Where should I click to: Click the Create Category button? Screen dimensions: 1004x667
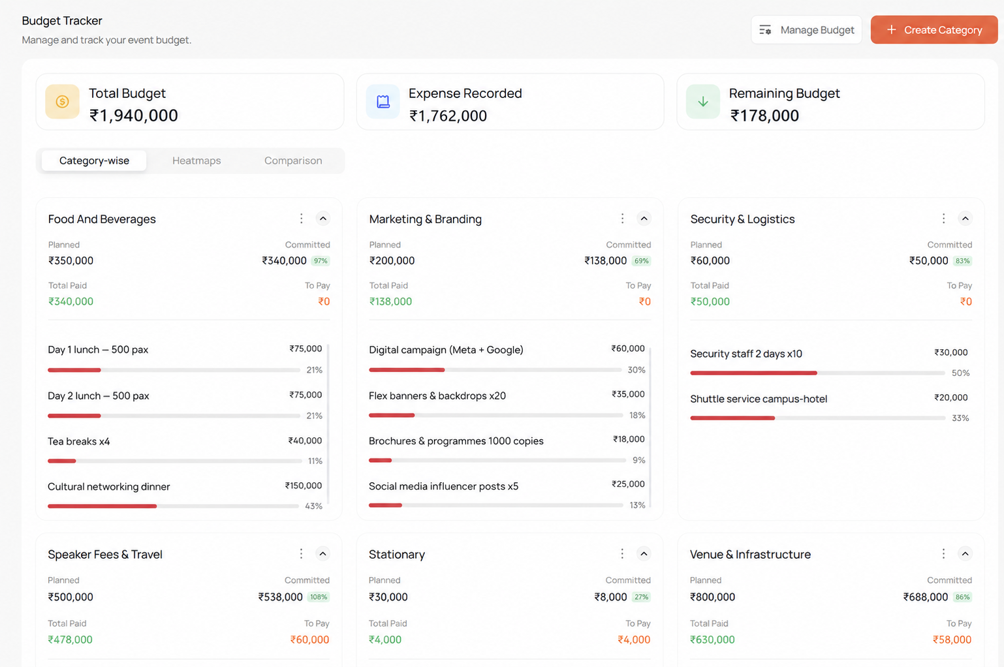pos(934,30)
